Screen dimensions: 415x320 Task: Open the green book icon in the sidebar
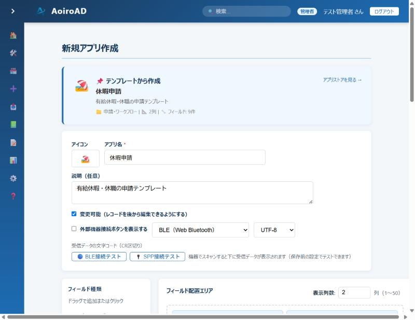pos(13,125)
